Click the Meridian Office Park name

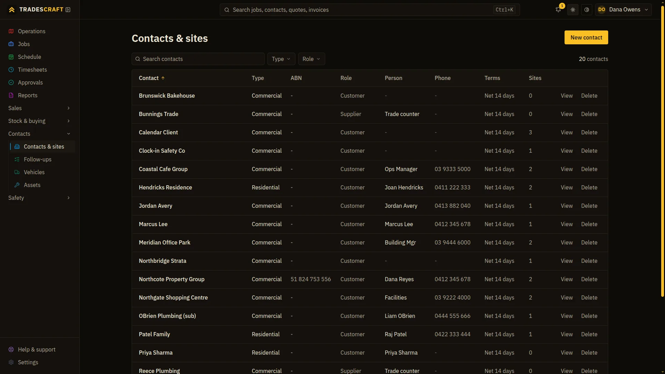coord(165,242)
